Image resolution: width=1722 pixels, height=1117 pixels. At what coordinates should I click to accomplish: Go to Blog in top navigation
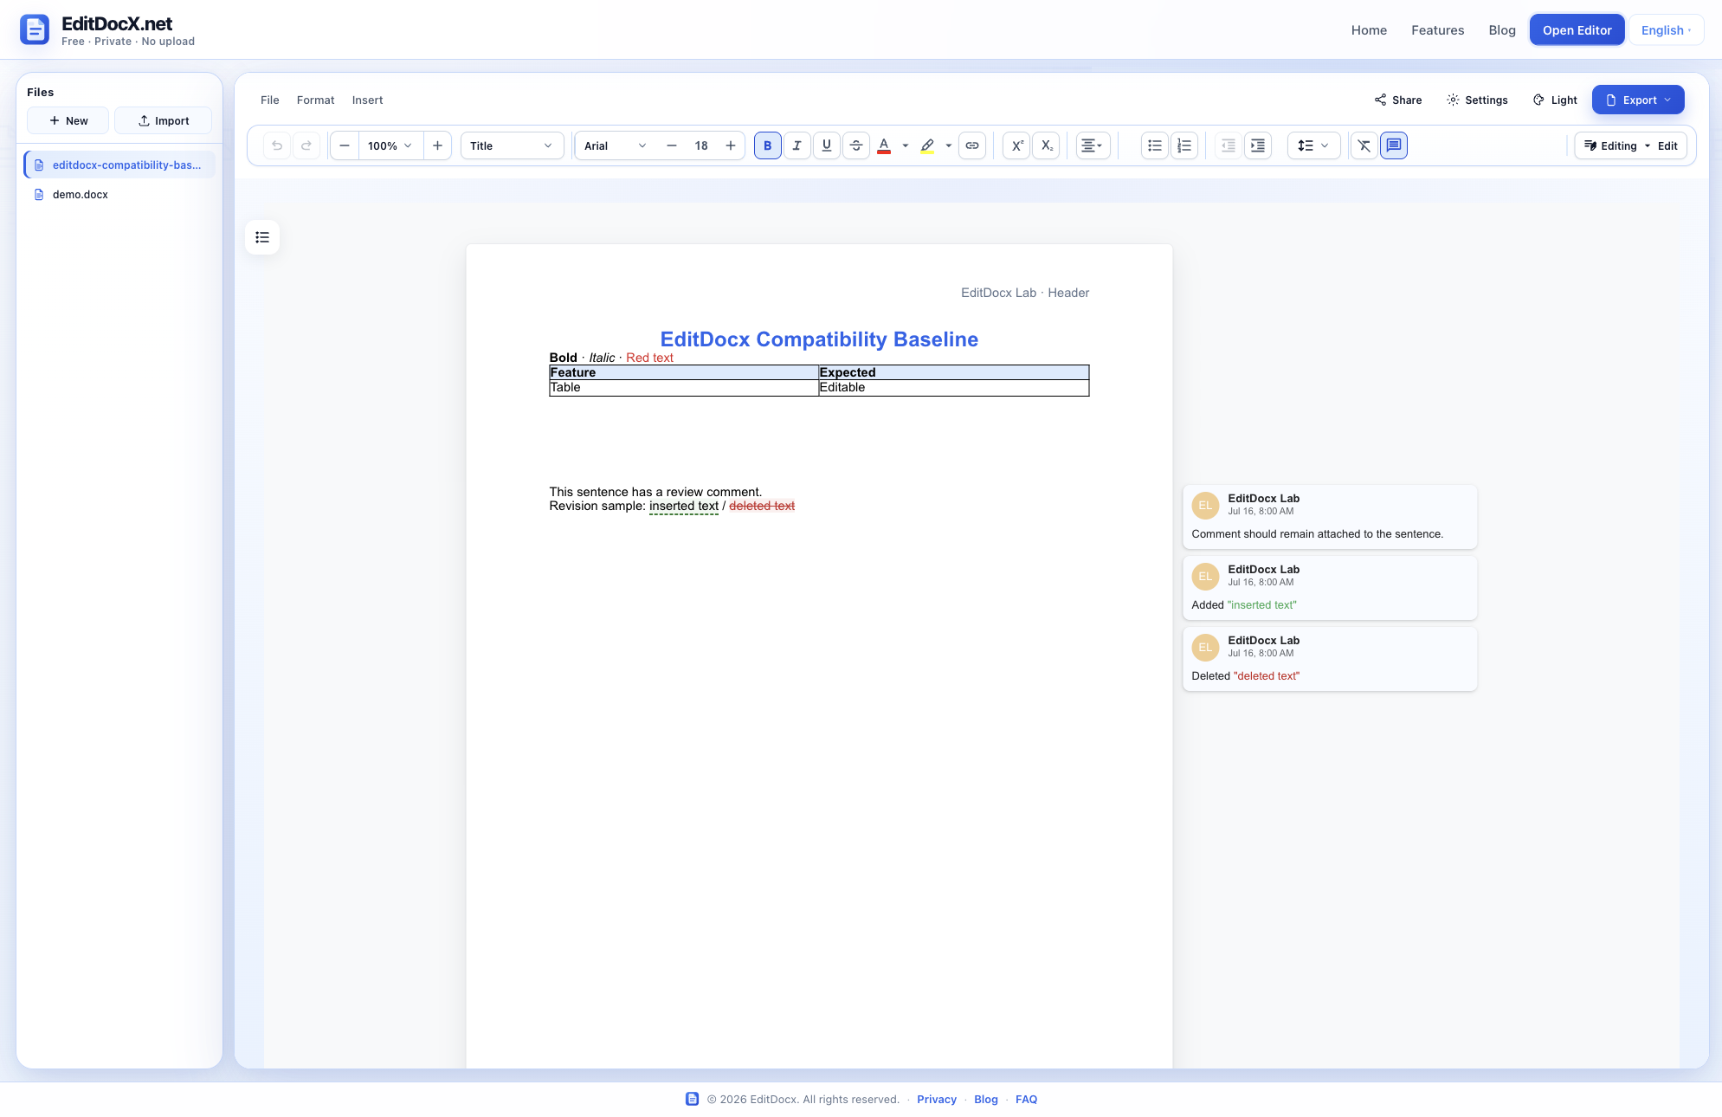(1502, 30)
